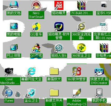Open the 驱动人生6 gear icon
Image resolution: width=111 pixels, height=106 pixels.
coord(59,48)
